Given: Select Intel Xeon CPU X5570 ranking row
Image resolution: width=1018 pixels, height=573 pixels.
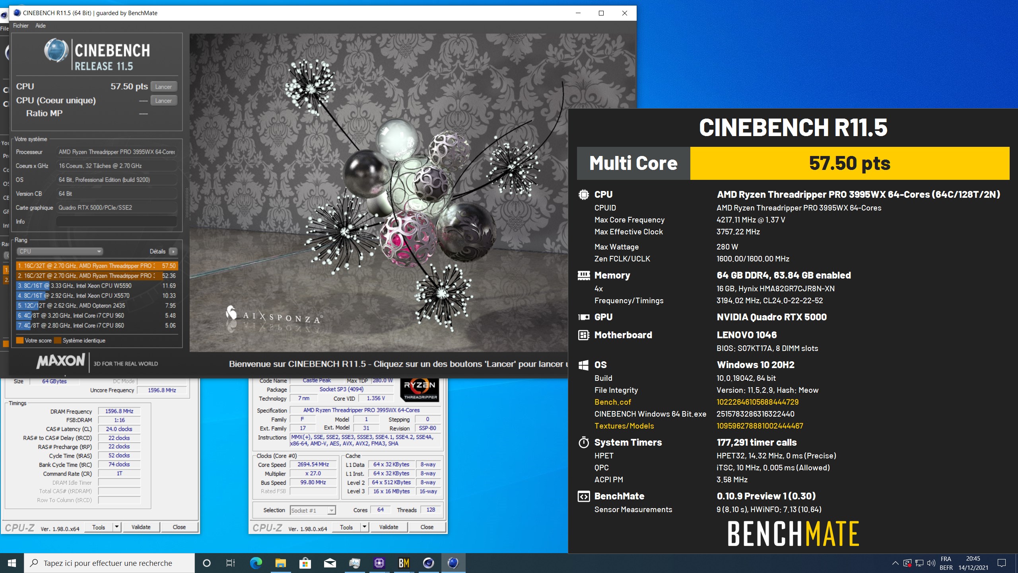Looking at the screenshot, I should (x=97, y=296).
